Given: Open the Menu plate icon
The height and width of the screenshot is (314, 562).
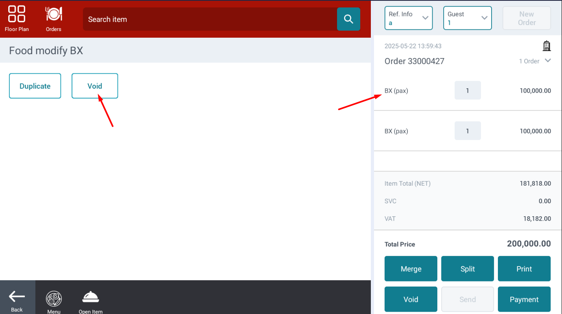Looking at the screenshot, I should [x=54, y=301].
